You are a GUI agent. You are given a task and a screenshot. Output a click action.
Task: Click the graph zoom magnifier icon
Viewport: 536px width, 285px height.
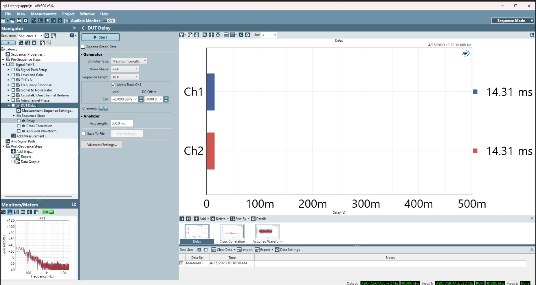[x=205, y=35]
